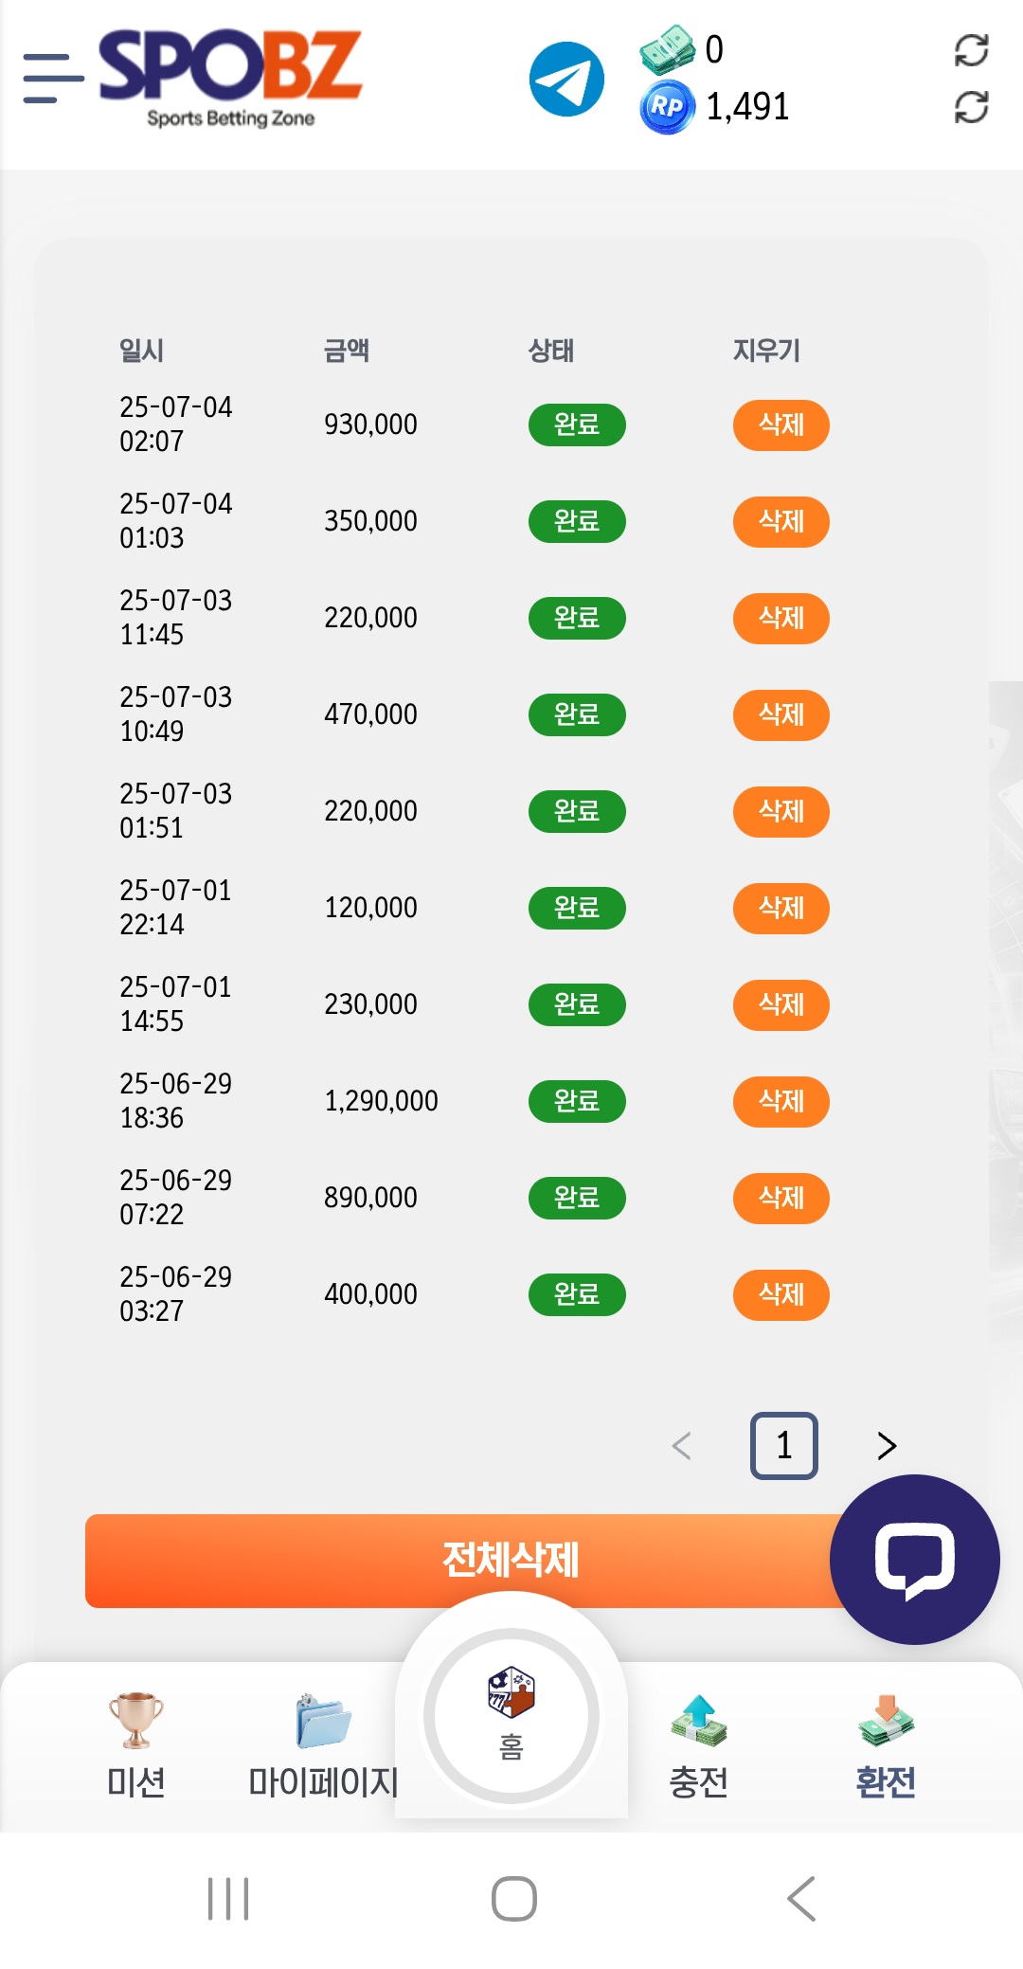Open the Telegram channel icon
Viewport: 1023px width, 1969px height.
pyautogui.click(x=566, y=80)
